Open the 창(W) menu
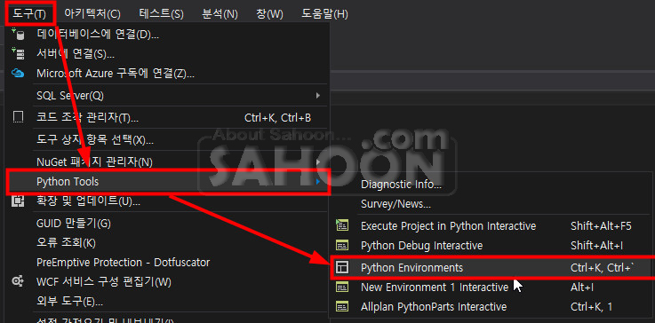655x323 pixels. tap(269, 14)
